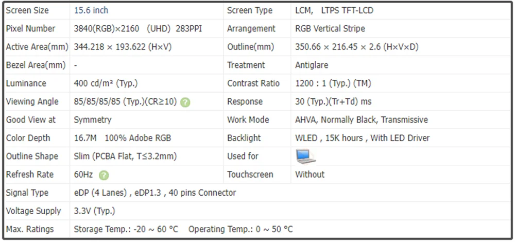This screenshot has height=242, width=515.
Task: Select the Storage Temp max ratings value
Action: tap(126, 229)
